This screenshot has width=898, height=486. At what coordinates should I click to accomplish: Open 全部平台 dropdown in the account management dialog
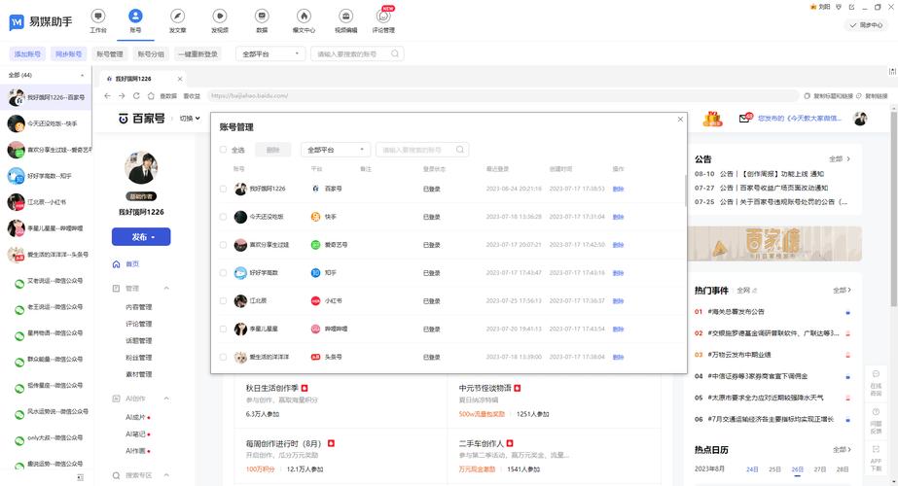(336, 150)
